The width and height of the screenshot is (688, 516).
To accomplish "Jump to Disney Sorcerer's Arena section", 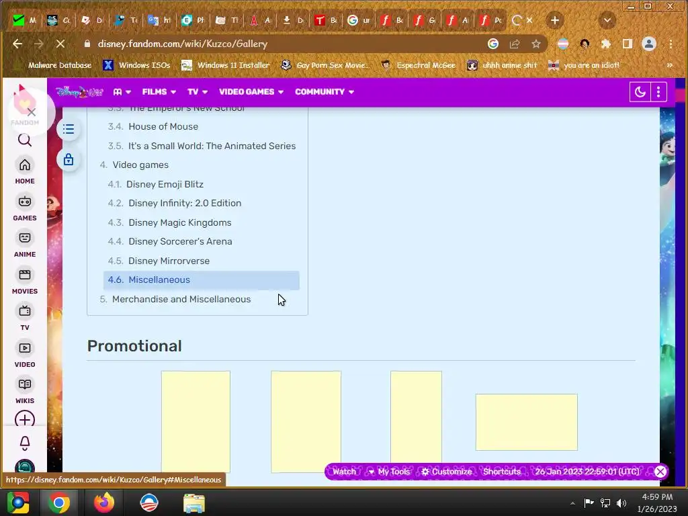I will pyautogui.click(x=180, y=241).
